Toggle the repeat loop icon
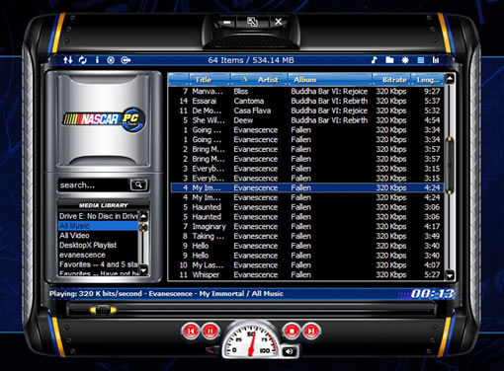This screenshot has height=371, width=504. [83, 60]
